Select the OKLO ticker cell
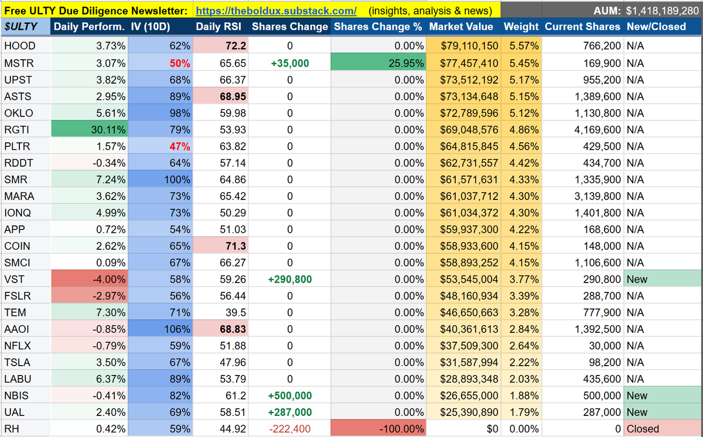Screen dimensions: 703x437 pyautogui.click(x=25, y=112)
